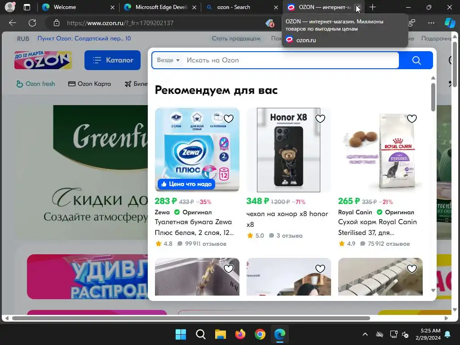460x345 pixels.
Task: Go back with the browser back arrow
Action: click(x=13, y=23)
